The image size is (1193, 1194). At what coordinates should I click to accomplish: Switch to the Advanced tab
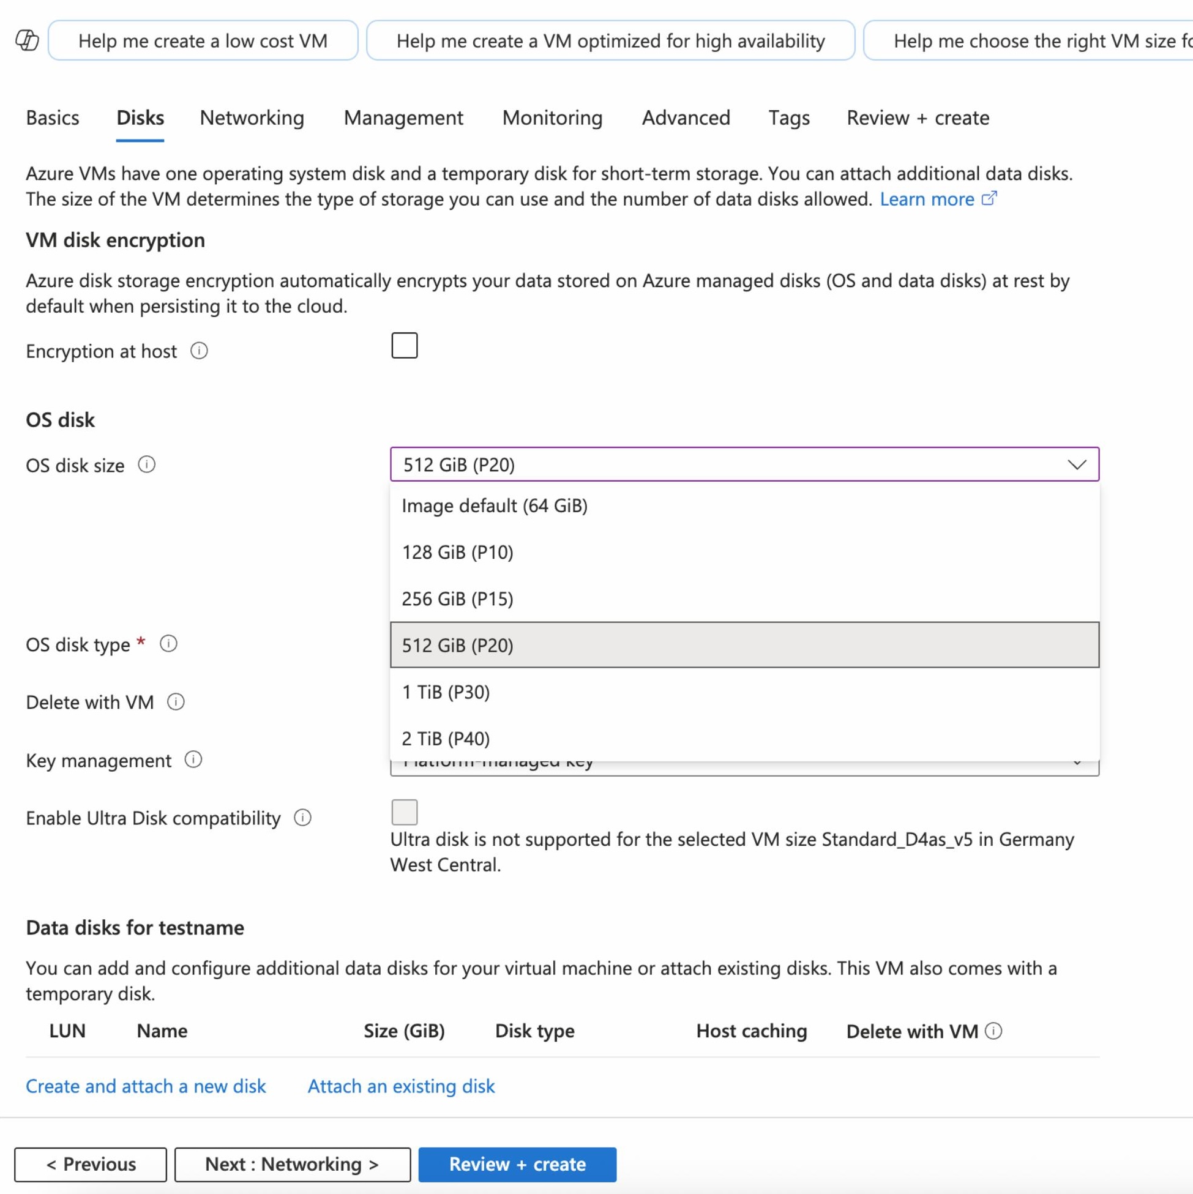tap(686, 118)
